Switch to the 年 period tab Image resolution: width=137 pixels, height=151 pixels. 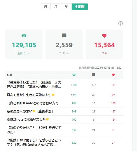(x=66, y=7)
